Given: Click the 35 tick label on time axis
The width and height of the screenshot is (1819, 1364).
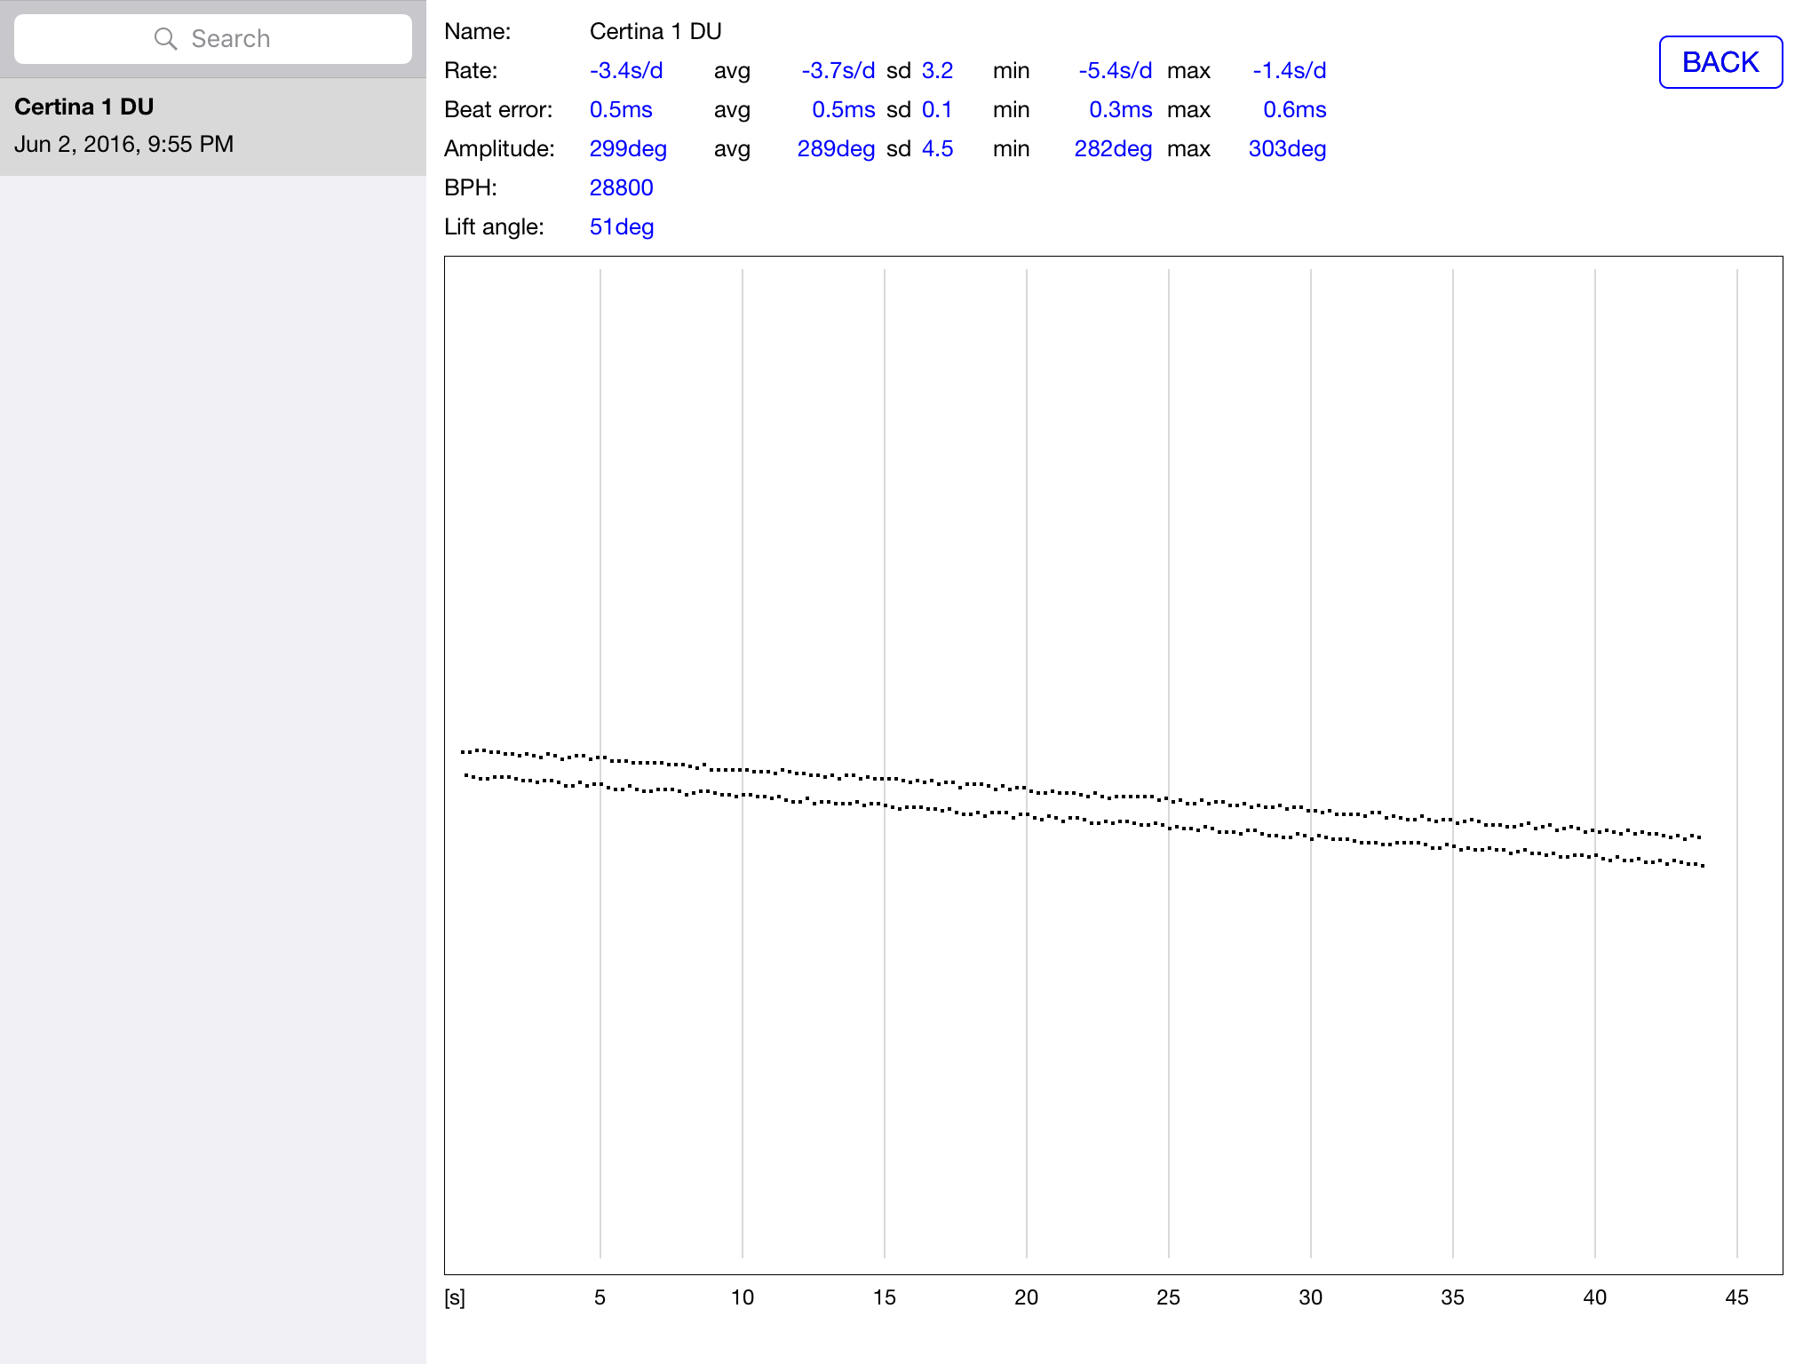Looking at the screenshot, I should pyautogui.click(x=1453, y=1297).
